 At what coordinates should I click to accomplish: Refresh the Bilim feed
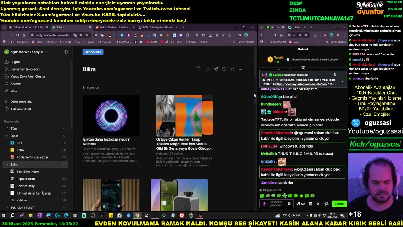coord(232,69)
